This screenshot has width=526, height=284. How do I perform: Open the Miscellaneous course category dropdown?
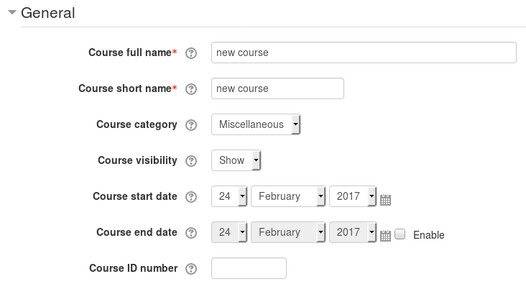click(256, 124)
